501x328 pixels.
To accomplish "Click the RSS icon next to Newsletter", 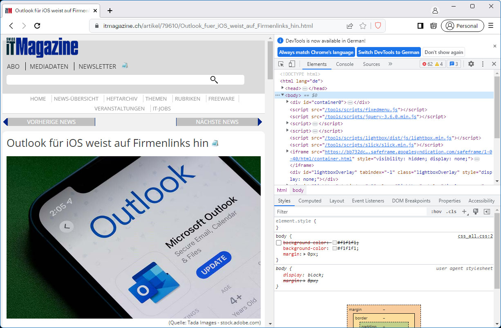I will 125,65.
